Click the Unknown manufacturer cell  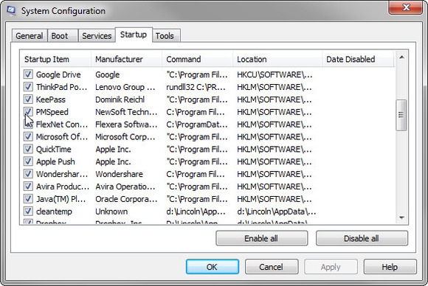click(111, 212)
